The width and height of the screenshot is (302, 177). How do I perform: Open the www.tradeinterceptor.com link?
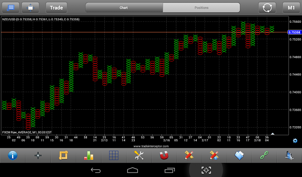pyautogui.click(x=151, y=146)
